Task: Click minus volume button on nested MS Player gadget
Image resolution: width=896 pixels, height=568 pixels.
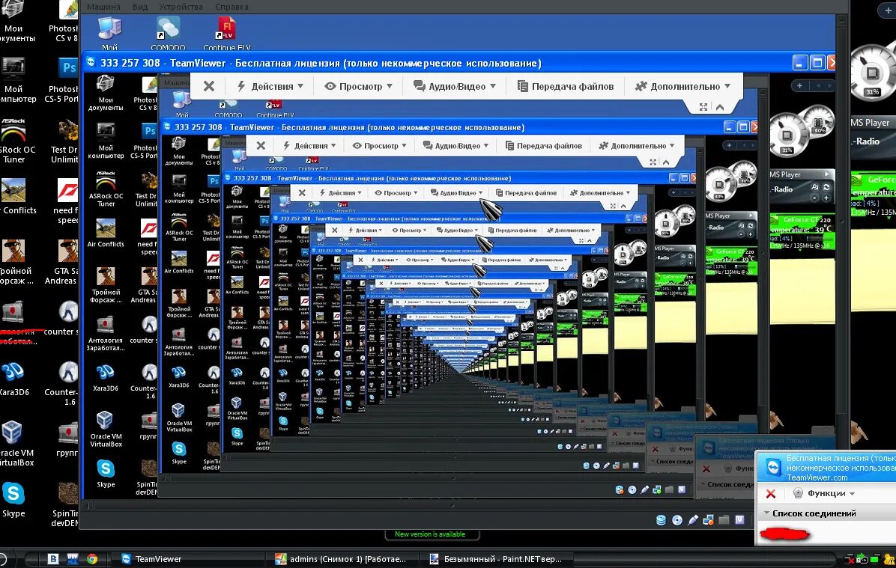Action: pyautogui.click(x=815, y=198)
